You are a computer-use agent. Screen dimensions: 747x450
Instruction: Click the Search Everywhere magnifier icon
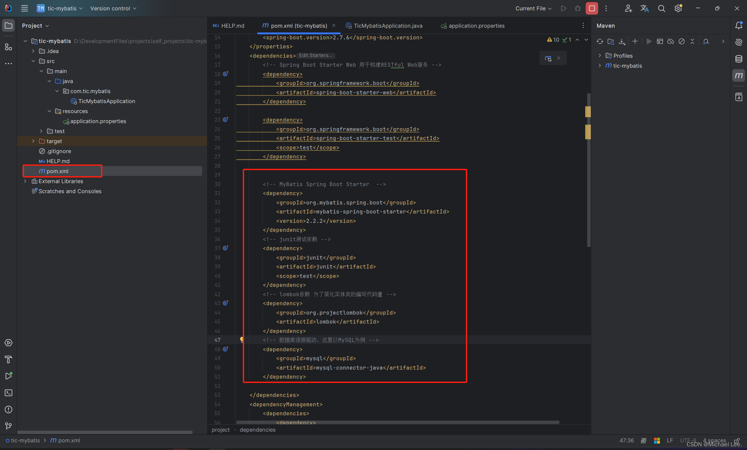pyautogui.click(x=661, y=8)
